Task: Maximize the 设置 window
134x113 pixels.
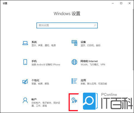Action: [x=121, y=3]
